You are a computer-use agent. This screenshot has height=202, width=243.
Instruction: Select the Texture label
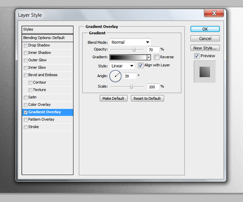tap(39, 90)
